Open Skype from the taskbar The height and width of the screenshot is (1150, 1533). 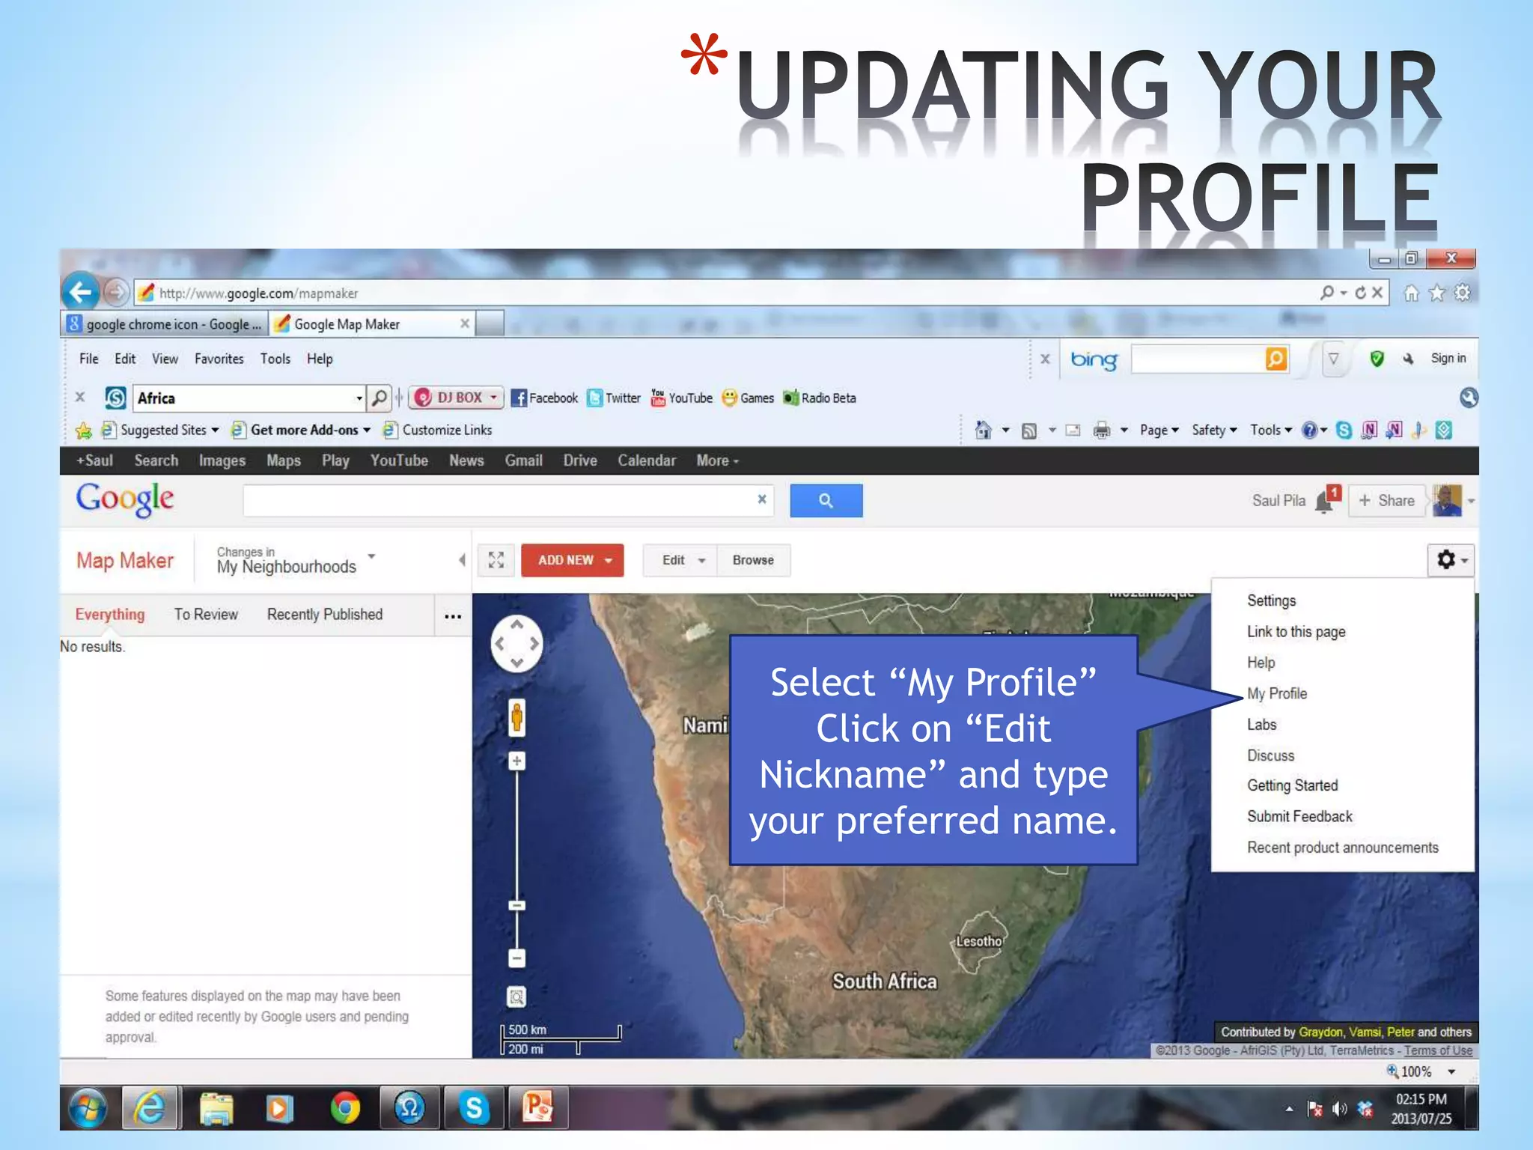pyautogui.click(x=474, y=1107)
